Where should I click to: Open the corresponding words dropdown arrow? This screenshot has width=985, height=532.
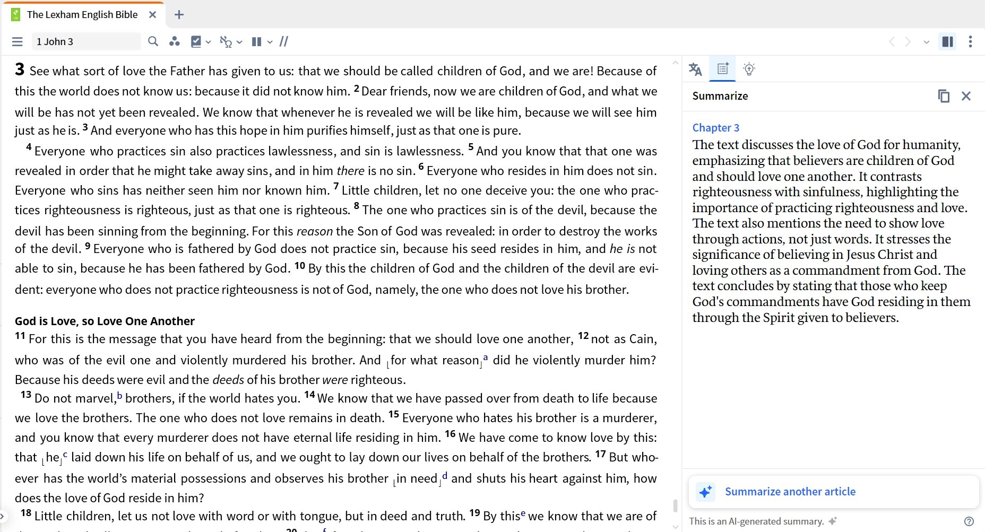coord(239,41)
